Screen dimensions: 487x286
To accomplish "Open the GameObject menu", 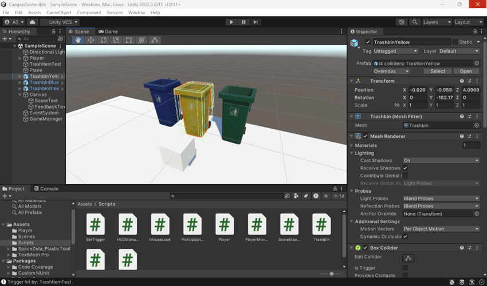I will [59, 13].
